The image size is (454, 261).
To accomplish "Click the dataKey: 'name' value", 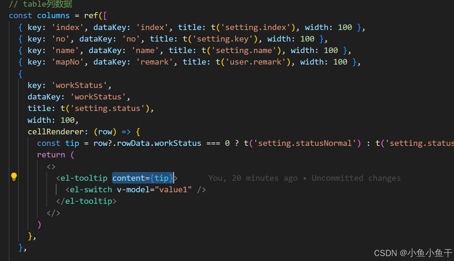I will coord(145,50).
